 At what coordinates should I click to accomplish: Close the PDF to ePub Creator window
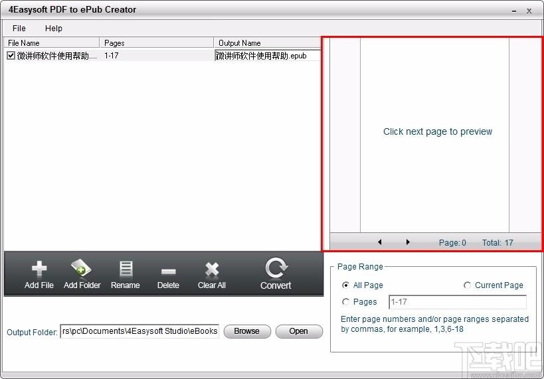(x=529, y=11)
